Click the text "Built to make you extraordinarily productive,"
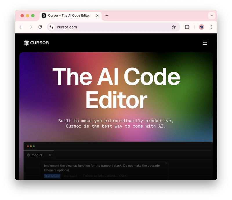The image size is (232, 200). [116, 121]
